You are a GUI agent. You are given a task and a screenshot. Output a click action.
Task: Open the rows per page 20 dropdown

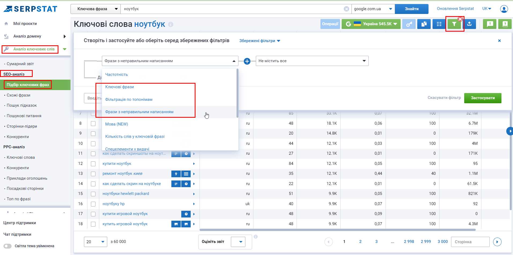95,242
